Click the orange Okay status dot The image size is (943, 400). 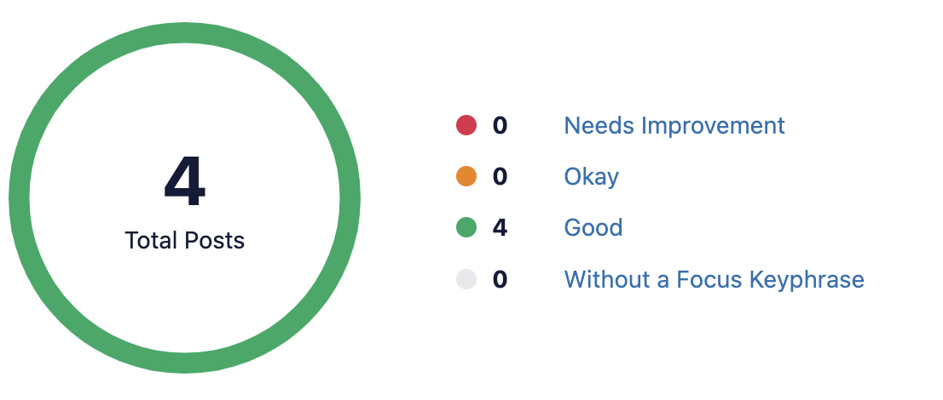(466, 176)
